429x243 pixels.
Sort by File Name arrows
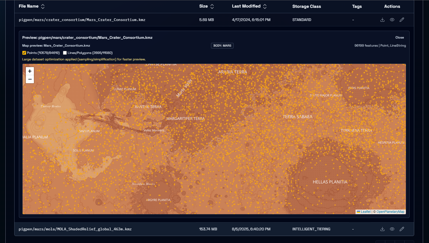43,6
